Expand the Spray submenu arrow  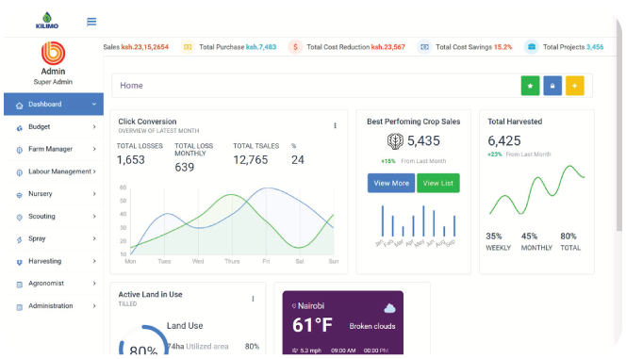tap(94, 238)
